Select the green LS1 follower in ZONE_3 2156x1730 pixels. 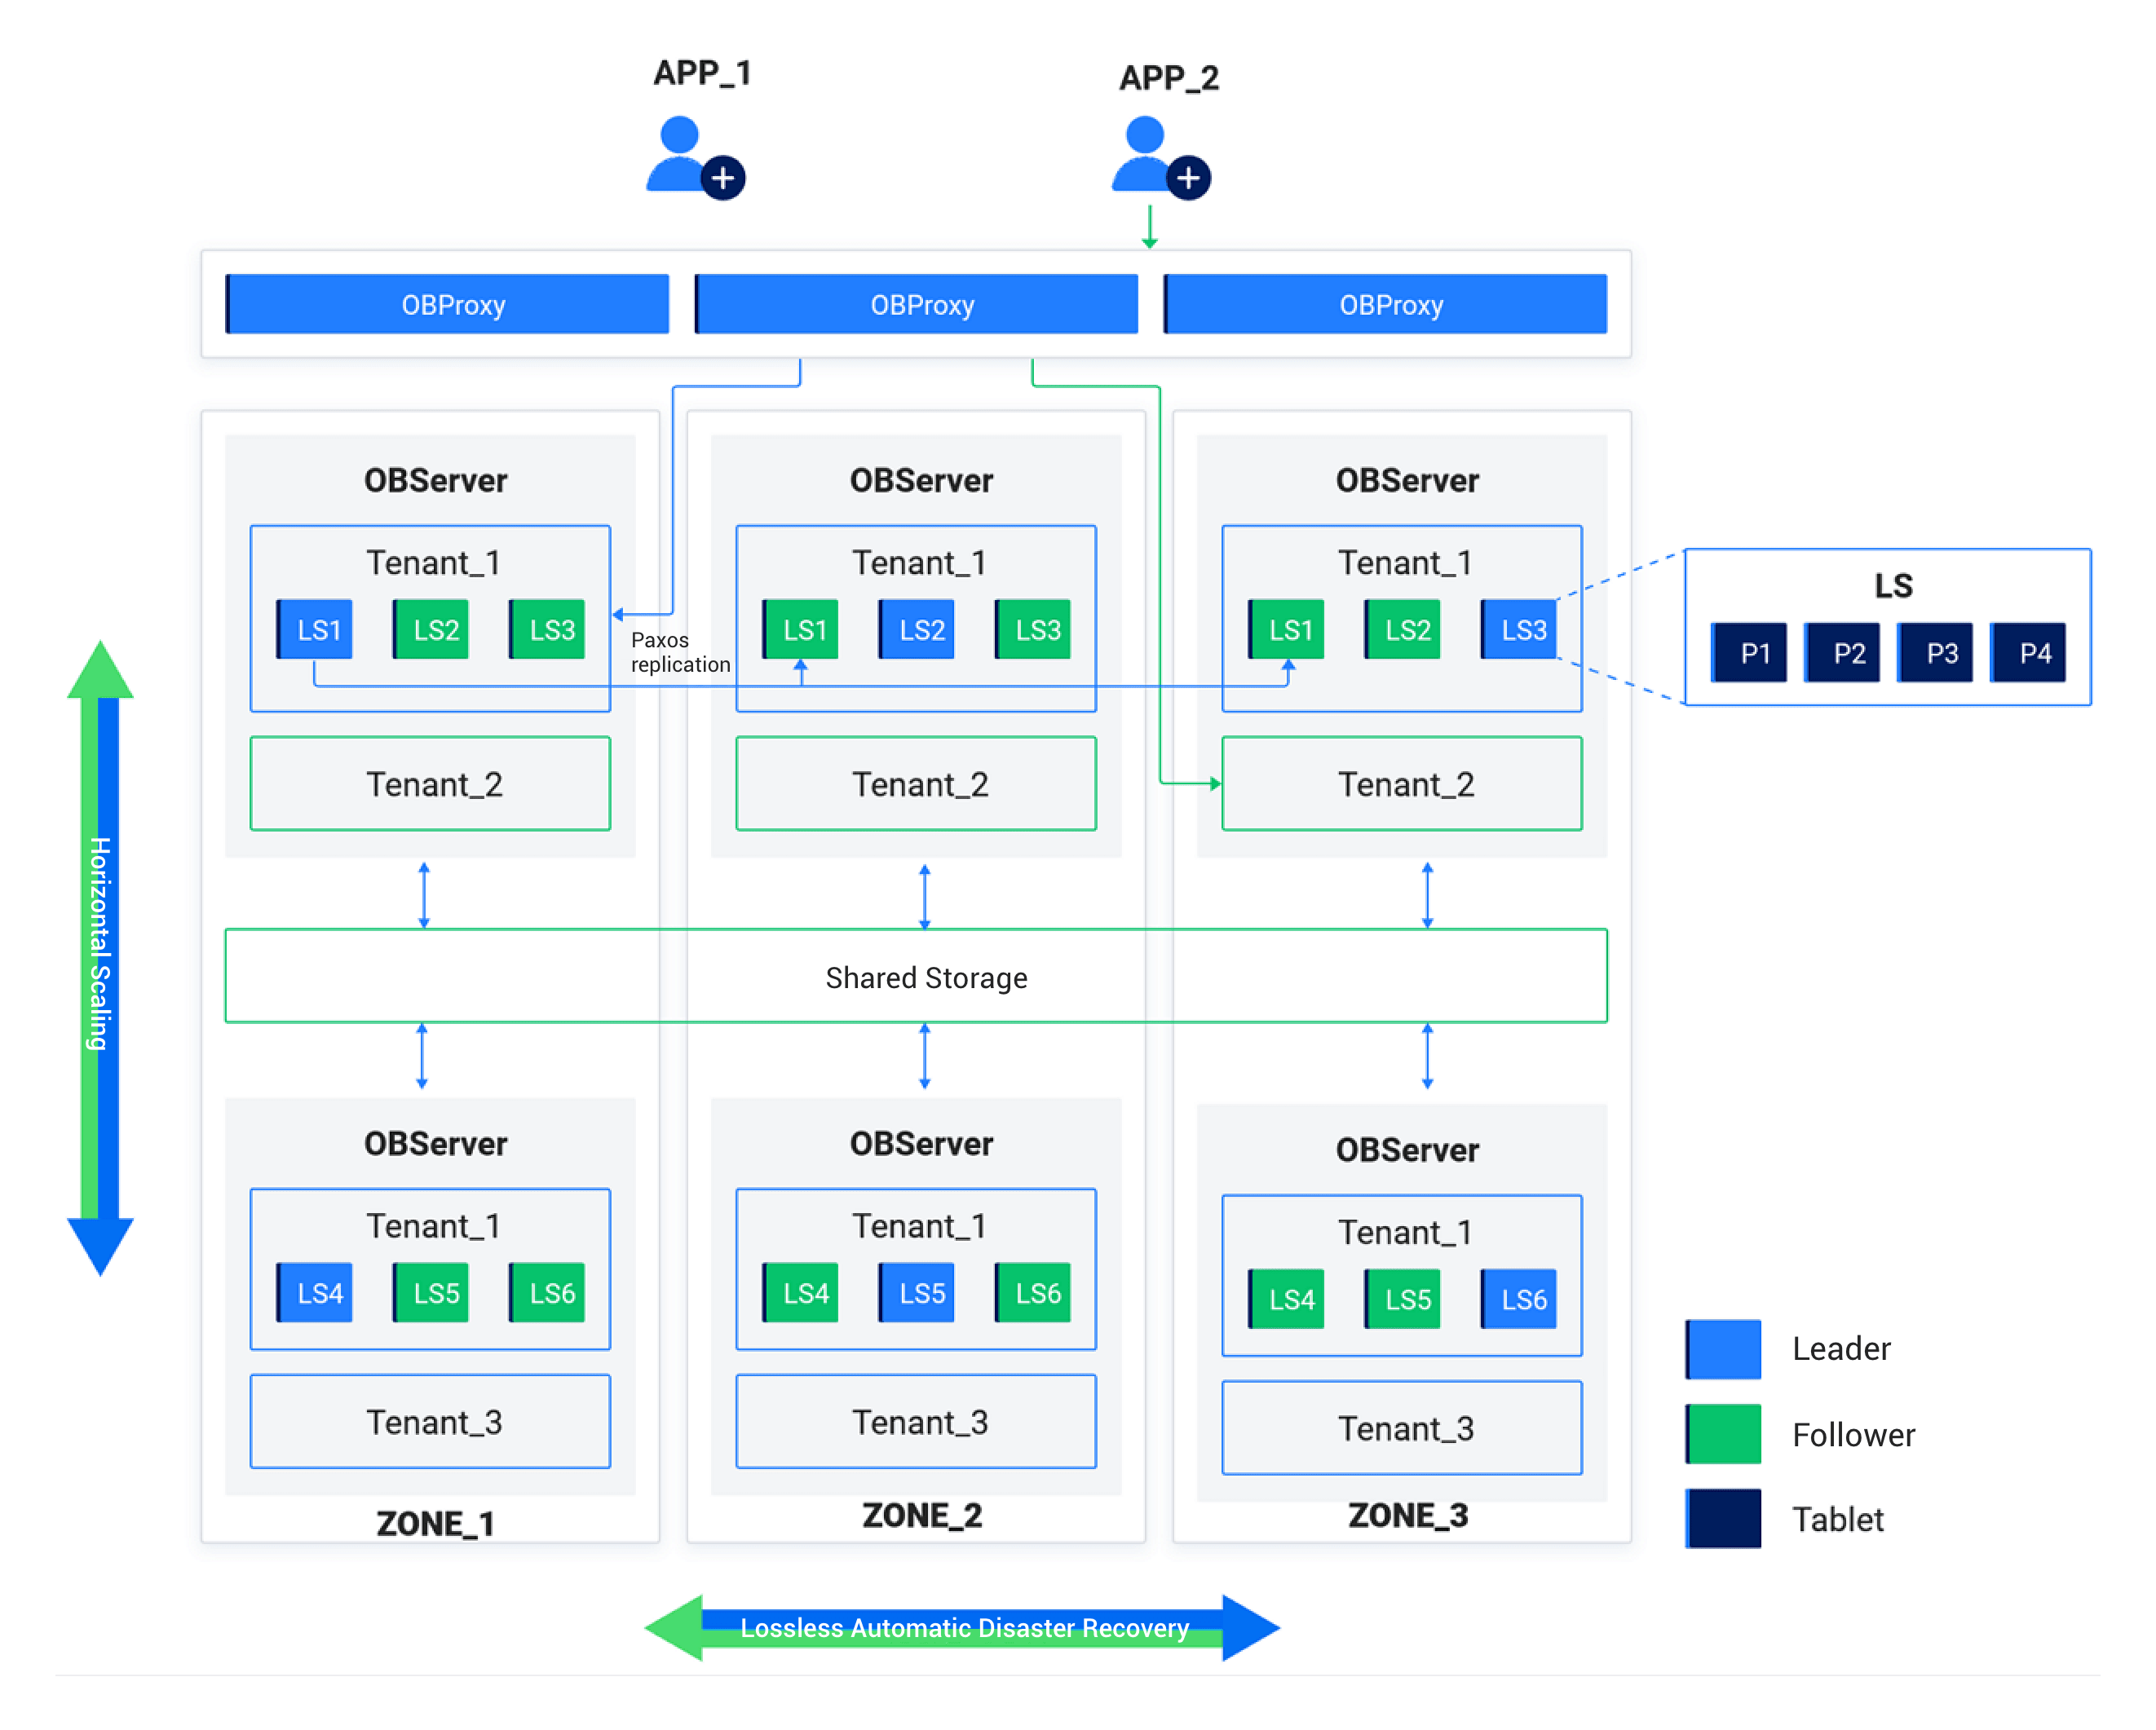pos(1287,629)
